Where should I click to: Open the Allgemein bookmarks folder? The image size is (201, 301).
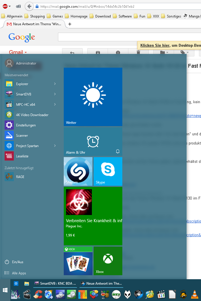[x=12, y=16]
